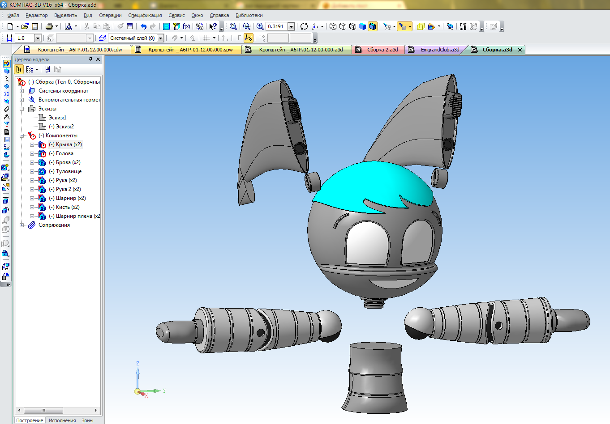Switch to Кронштейн .cdw document tab
The width and height of the screenshot is (610, 424).
(x=74, y=50)
